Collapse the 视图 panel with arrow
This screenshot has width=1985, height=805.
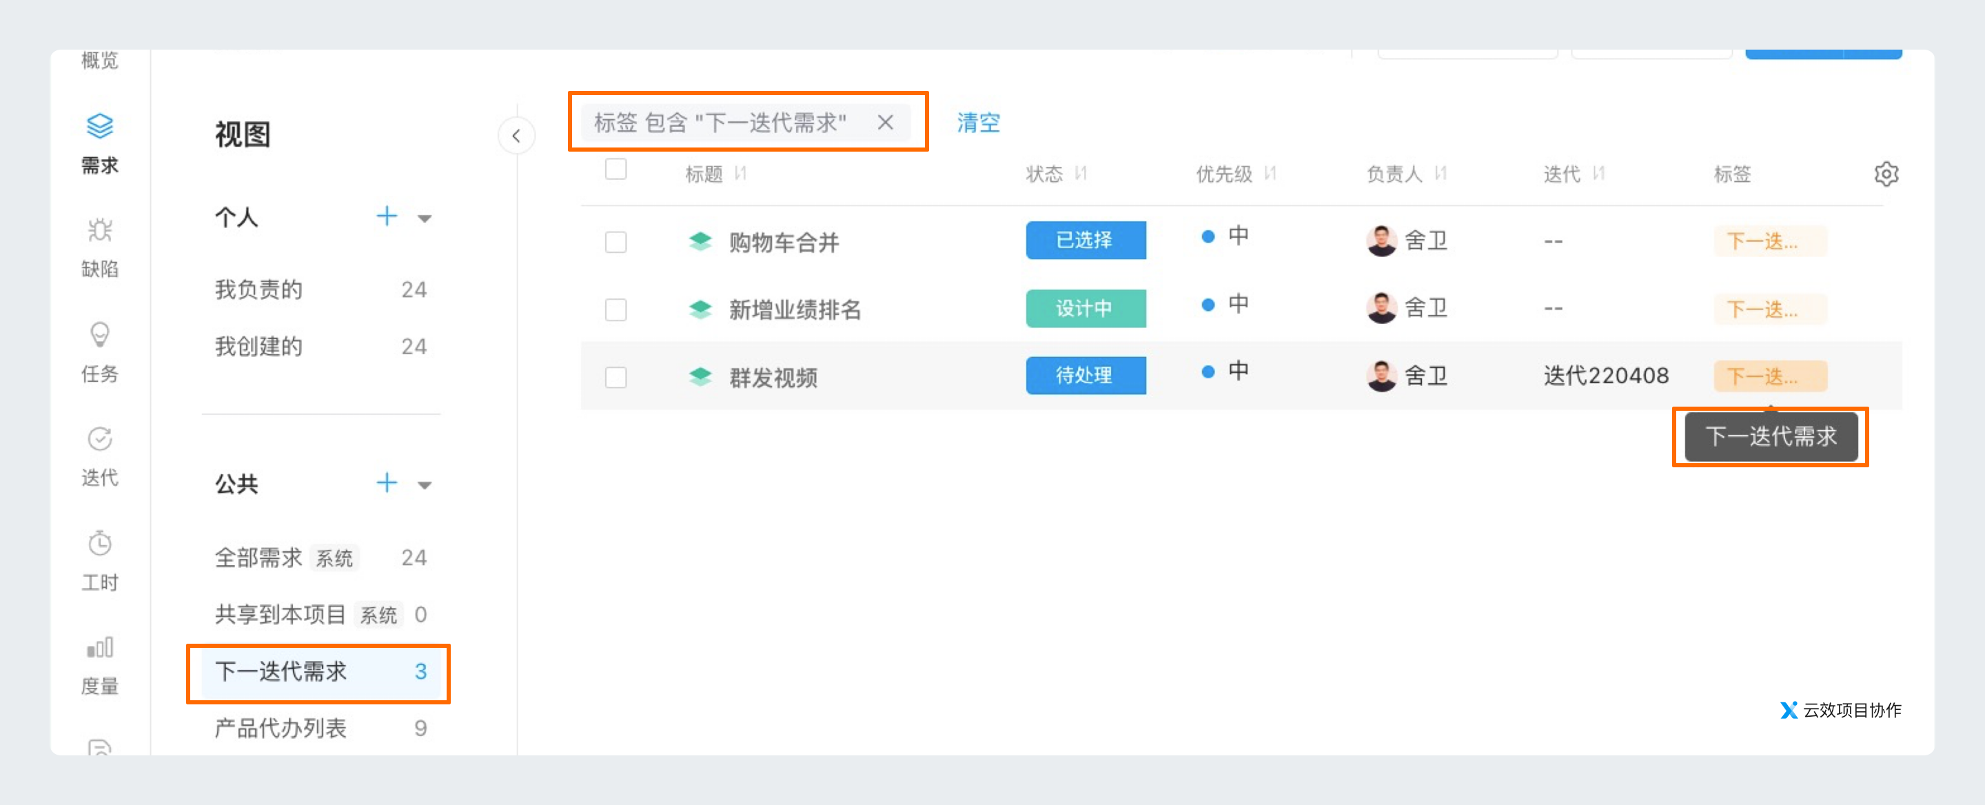tap(516, 136)
